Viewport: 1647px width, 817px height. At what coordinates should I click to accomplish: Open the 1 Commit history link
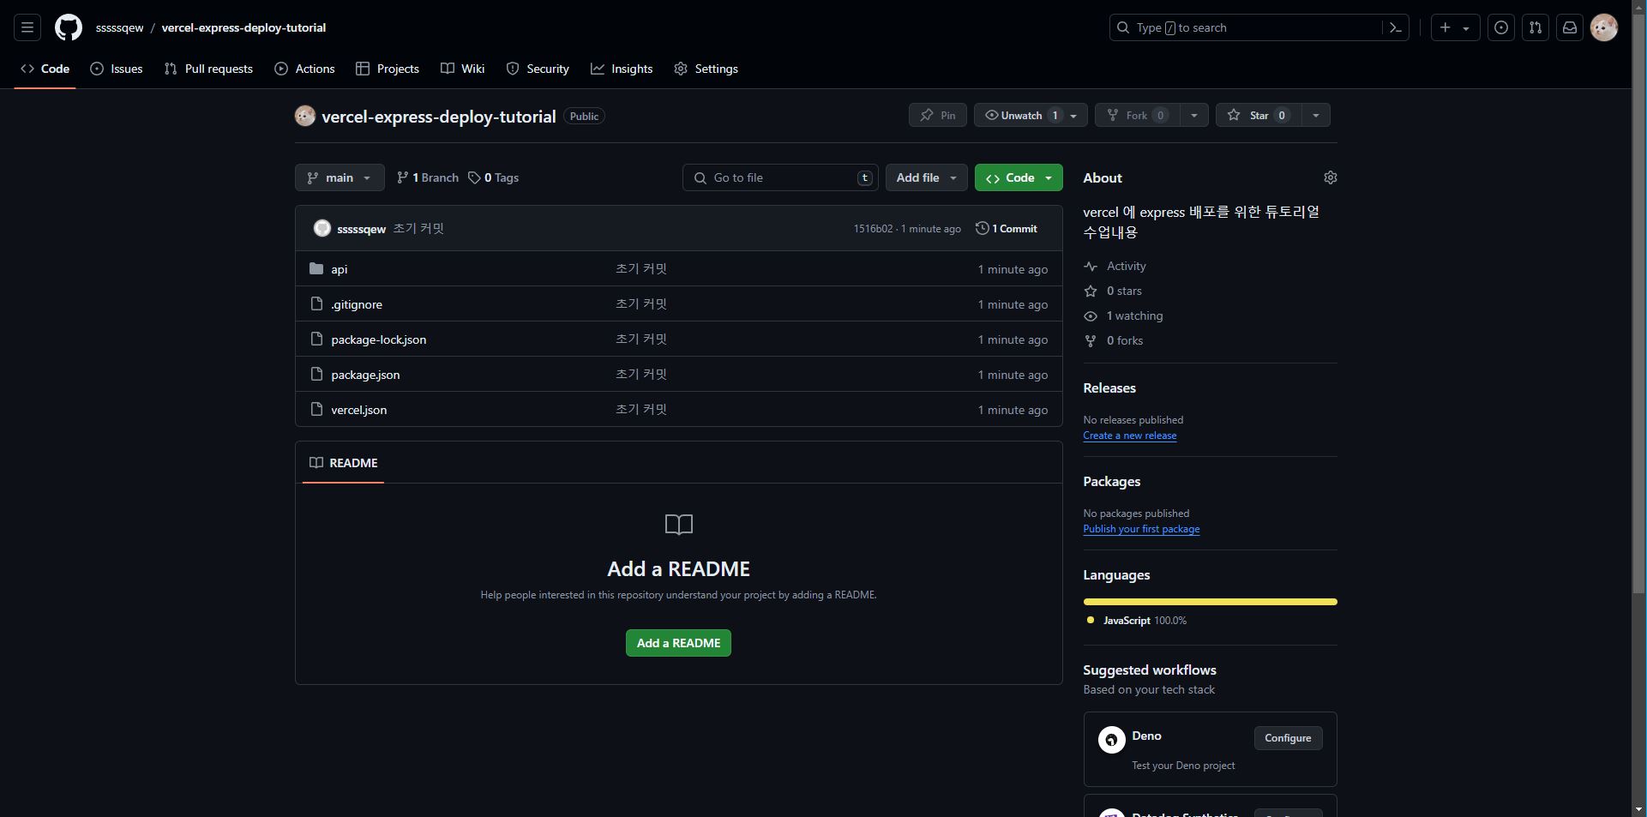1007,228
